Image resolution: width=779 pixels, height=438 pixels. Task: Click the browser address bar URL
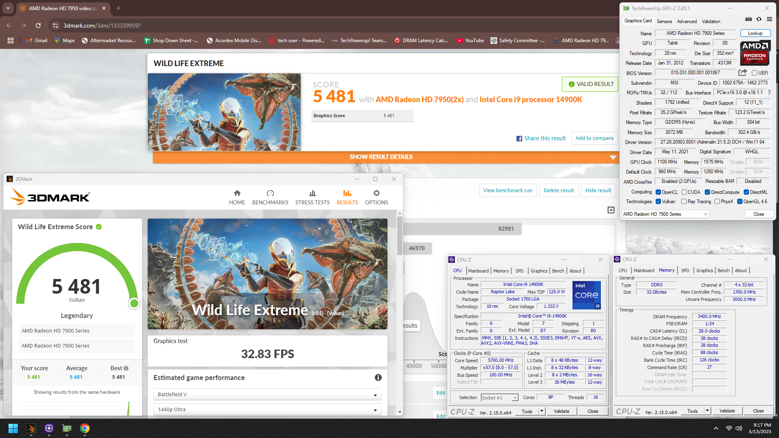pyautogui.click(x=102, y=26)
